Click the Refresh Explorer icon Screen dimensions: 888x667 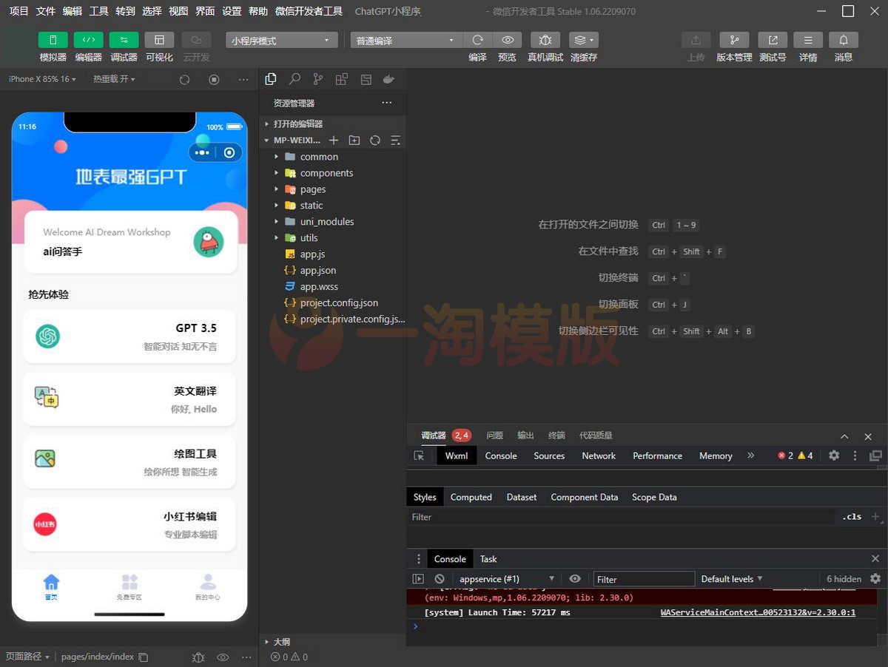[x=375, y=140]
